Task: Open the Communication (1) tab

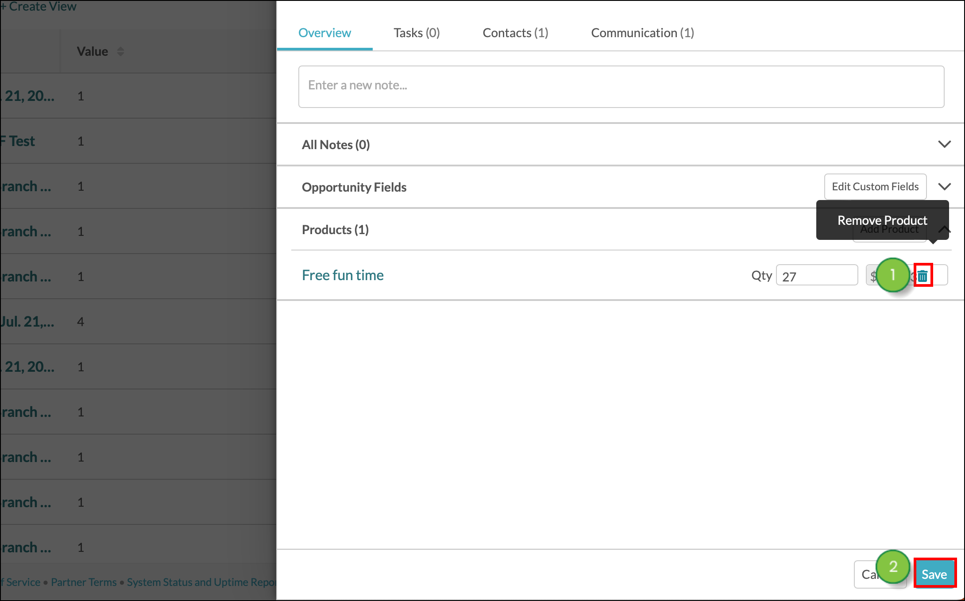Action: 642,33
